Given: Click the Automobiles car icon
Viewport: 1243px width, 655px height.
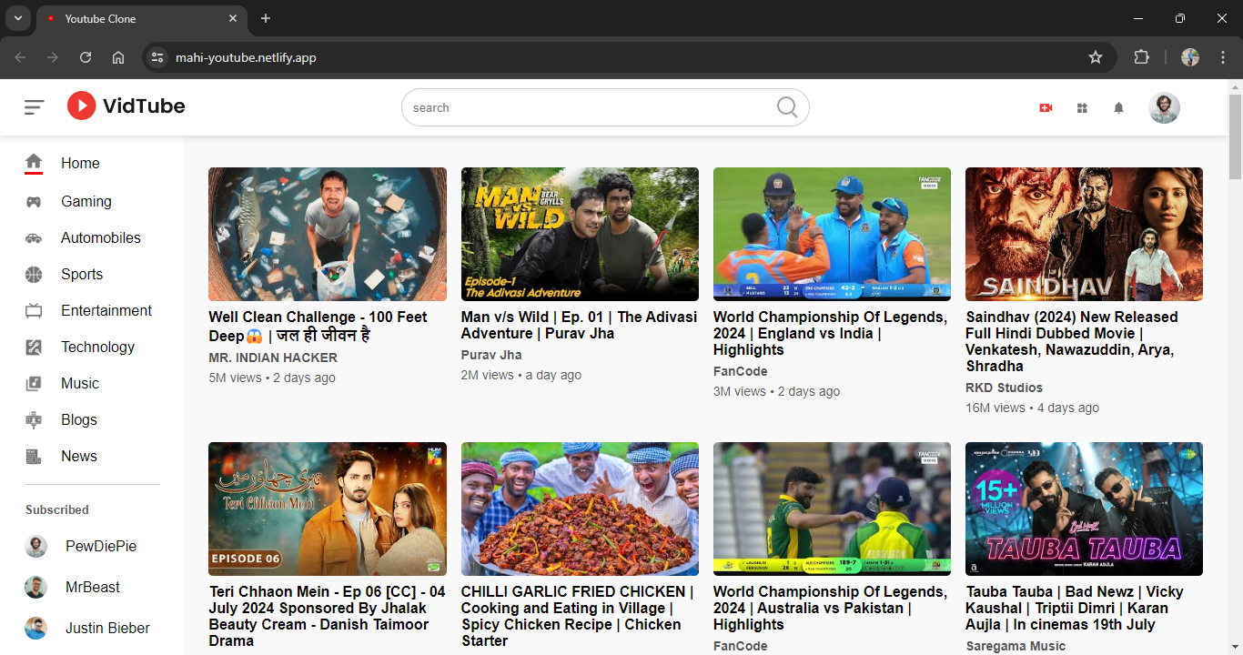Looking at the screenshot, I should point(34,238).
